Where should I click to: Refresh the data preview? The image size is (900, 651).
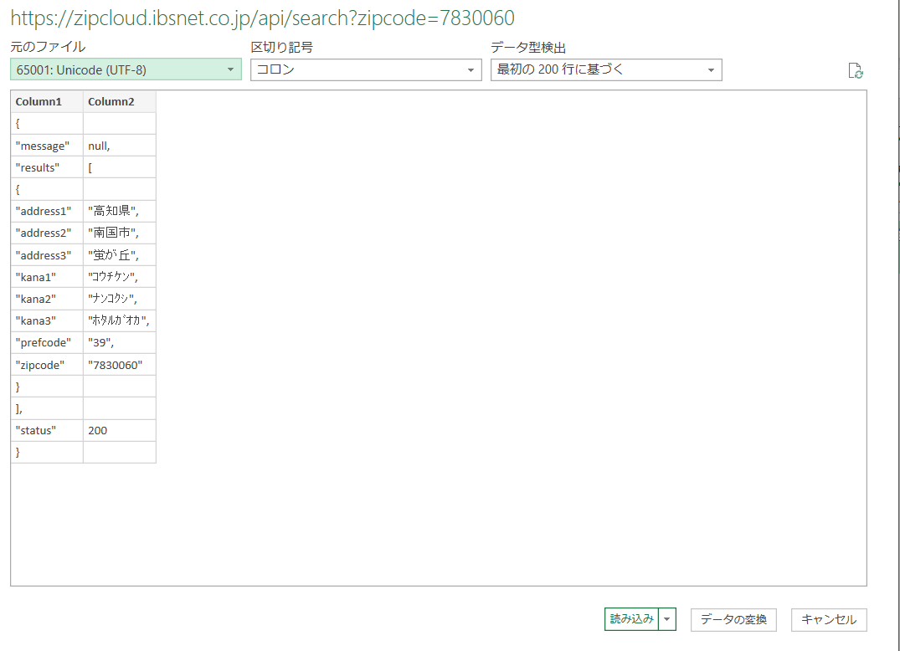tap(856, 71)
